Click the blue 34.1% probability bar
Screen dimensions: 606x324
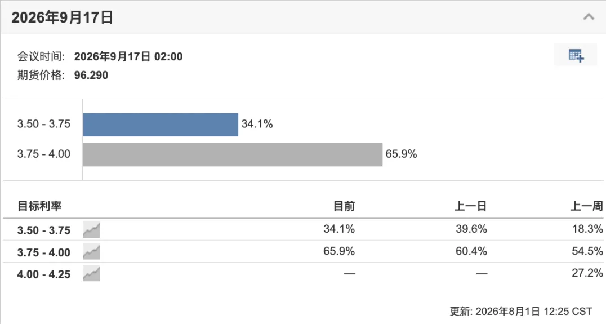pos(161,125)
